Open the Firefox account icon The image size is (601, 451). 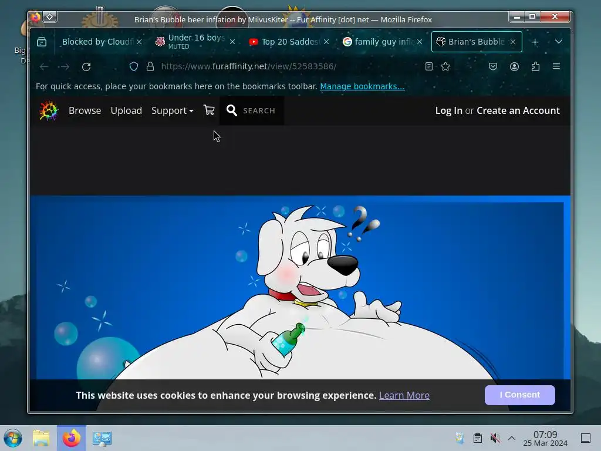(514, 67)
